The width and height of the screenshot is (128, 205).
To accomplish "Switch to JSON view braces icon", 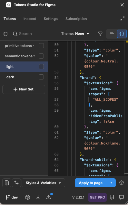I will coord(122,34).
